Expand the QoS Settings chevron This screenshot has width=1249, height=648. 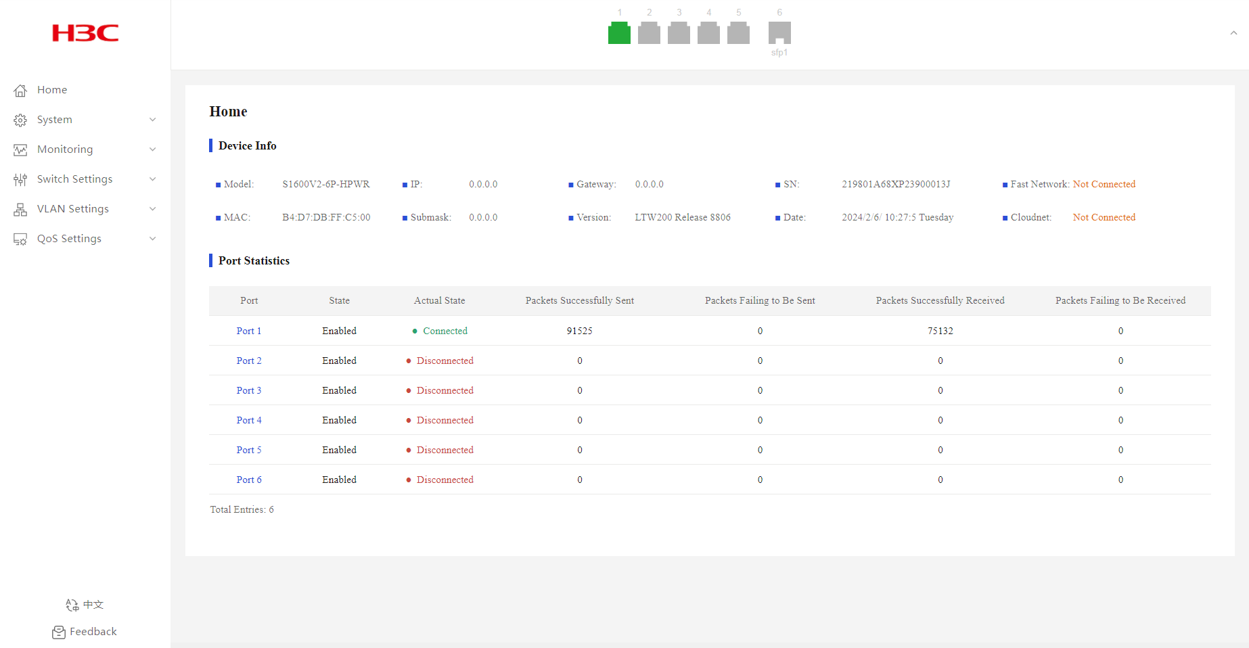(x=153, y=239)
